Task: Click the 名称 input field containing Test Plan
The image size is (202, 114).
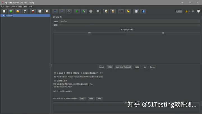Action: [130, 21]
